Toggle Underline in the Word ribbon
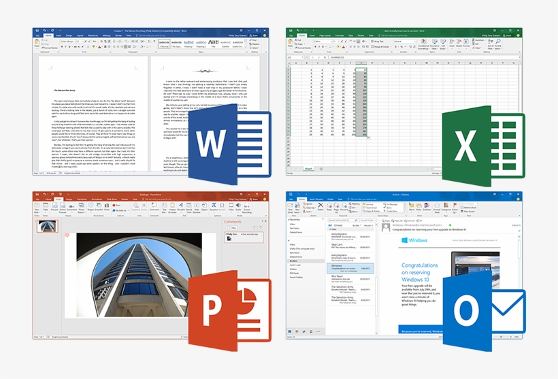This screenshot has height=379, width=558. (x=69, y=47)
